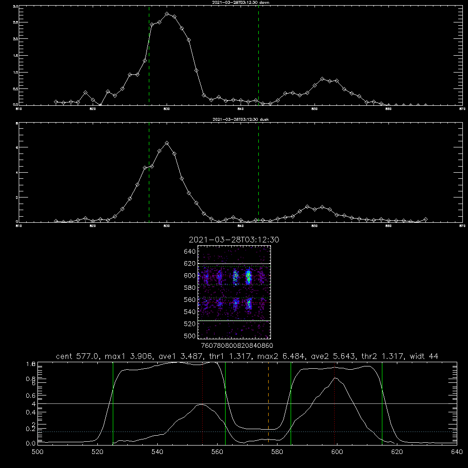Select the spectrogram image title timestamp
Screen dimensions: 468x468
[x=234, y=240]
